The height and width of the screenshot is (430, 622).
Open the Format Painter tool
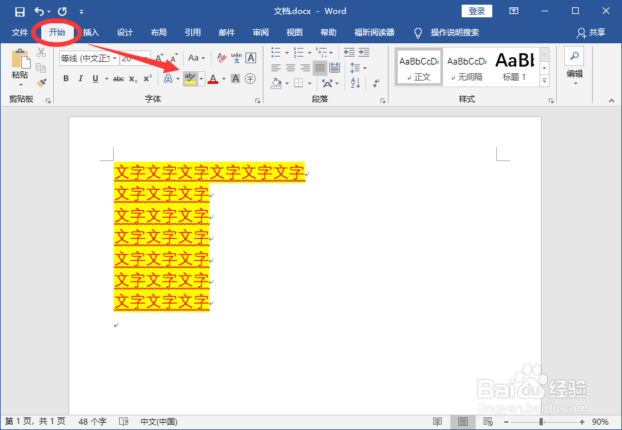coord(41,82)
